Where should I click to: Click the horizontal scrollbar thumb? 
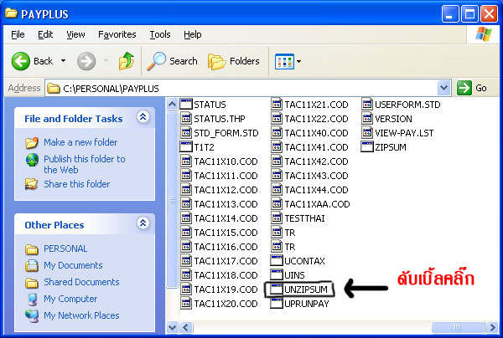458,327
